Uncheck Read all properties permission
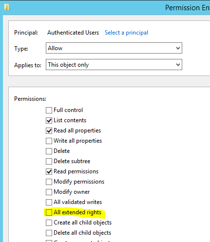The width and height of the screenshot is (210, 242). (49, 130)
